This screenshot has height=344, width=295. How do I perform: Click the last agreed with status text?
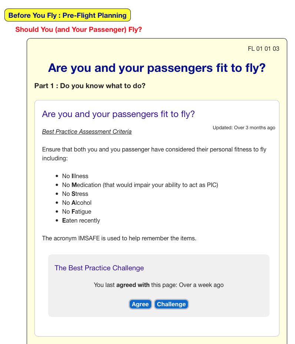point(159,285)
